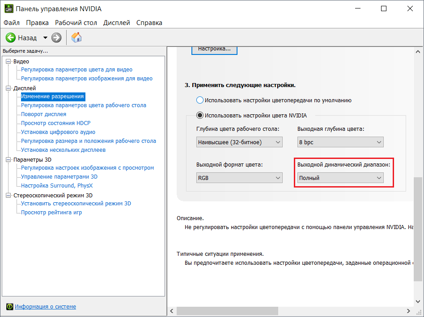Open the "Справка" menu
The height and width of the screenshot is (317, 424).
(149, 23)
